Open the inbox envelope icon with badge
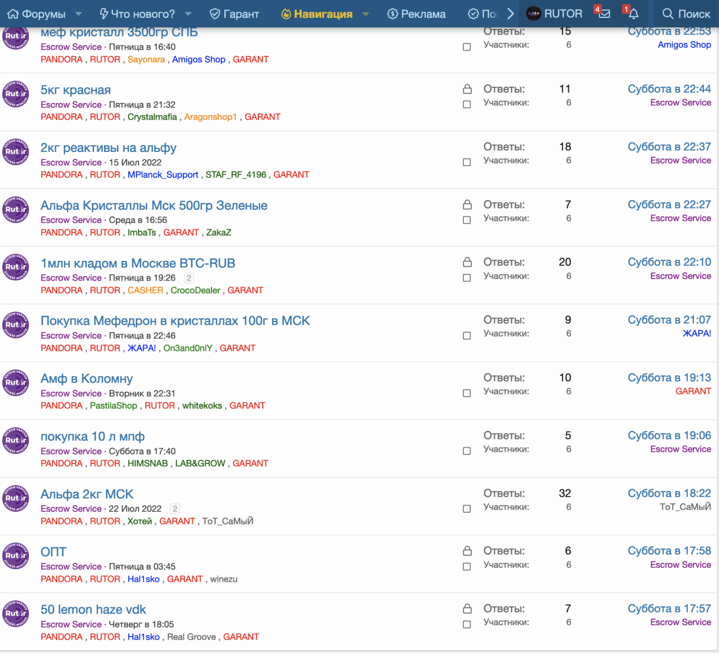The width and height of the screenshot is (719, 653). point(603,13)
